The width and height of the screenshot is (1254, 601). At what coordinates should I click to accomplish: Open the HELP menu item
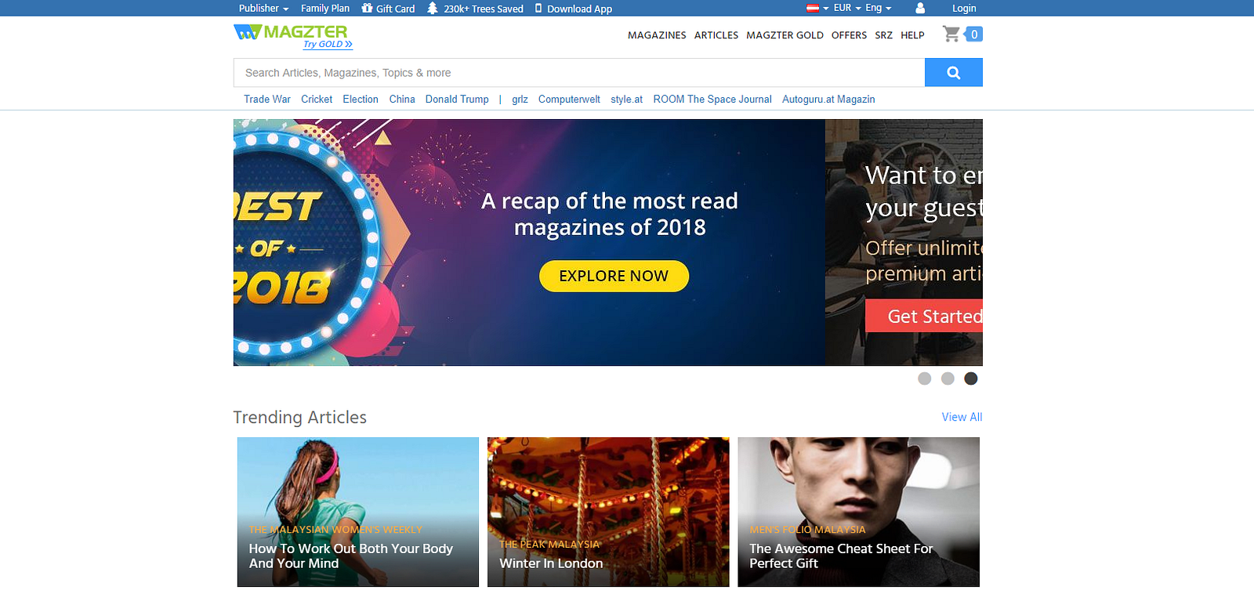point(912,35)
